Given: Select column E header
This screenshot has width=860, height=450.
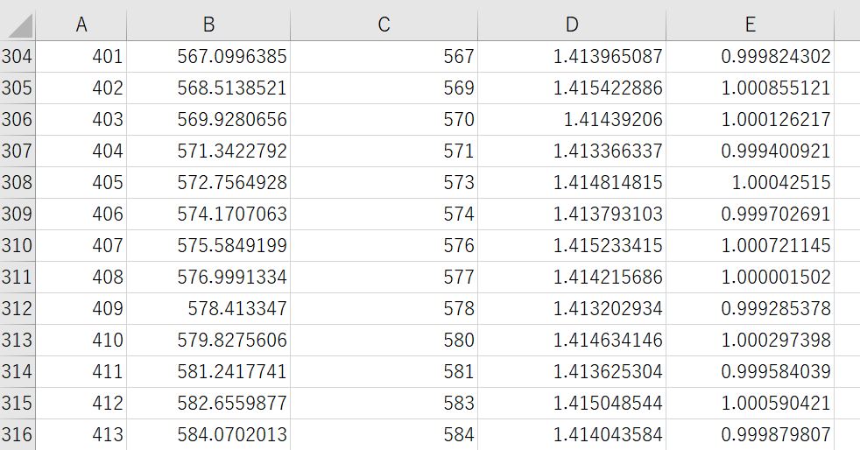Looking at the screenshot, I should pos(751,25).
